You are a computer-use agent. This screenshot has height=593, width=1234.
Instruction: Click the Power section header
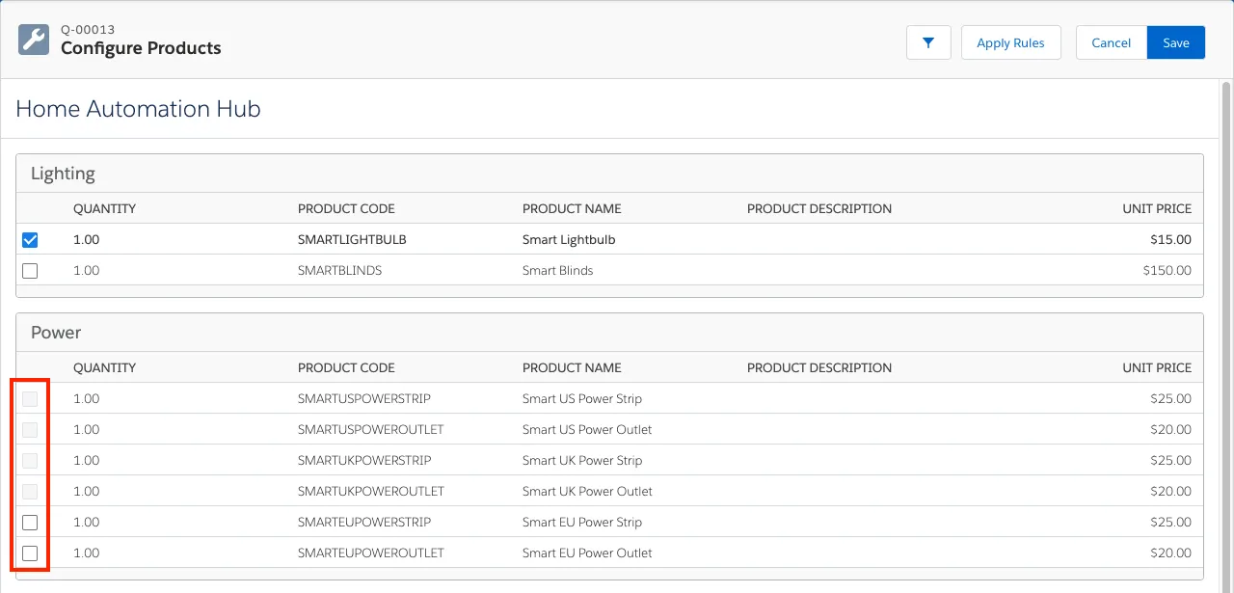tap(56, 333)
